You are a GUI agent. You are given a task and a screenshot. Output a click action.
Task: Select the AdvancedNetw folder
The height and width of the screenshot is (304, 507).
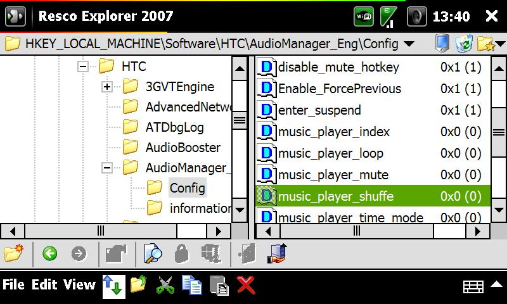coord(188,107)
